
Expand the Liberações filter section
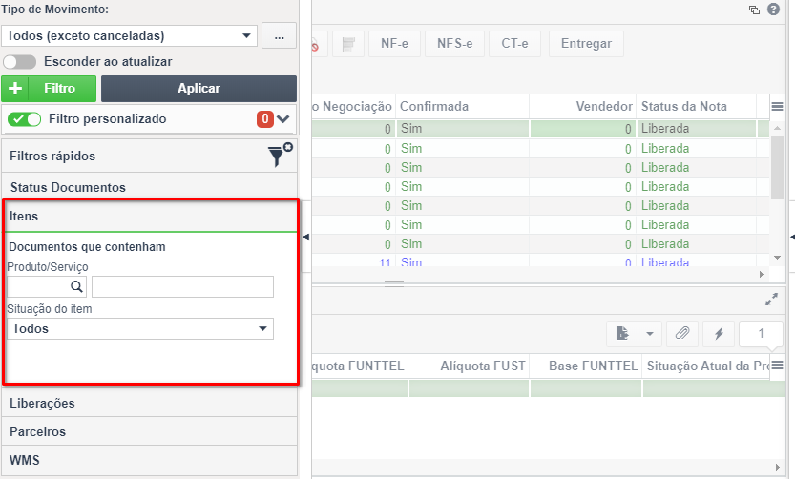click(150, 403)
